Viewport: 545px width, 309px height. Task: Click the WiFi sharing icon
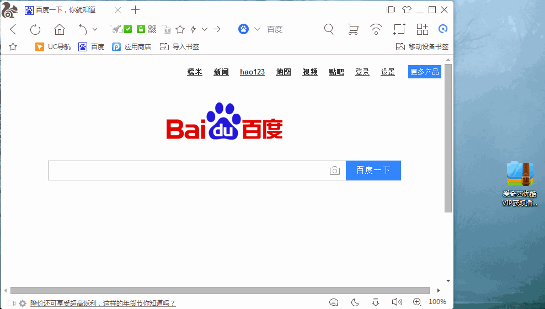point(376,29)
